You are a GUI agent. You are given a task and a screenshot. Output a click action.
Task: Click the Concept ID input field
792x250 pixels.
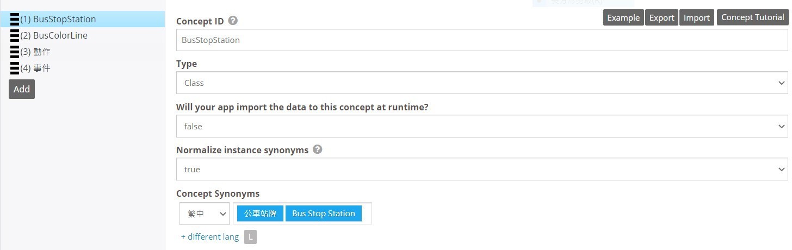[x=482, y=40]
